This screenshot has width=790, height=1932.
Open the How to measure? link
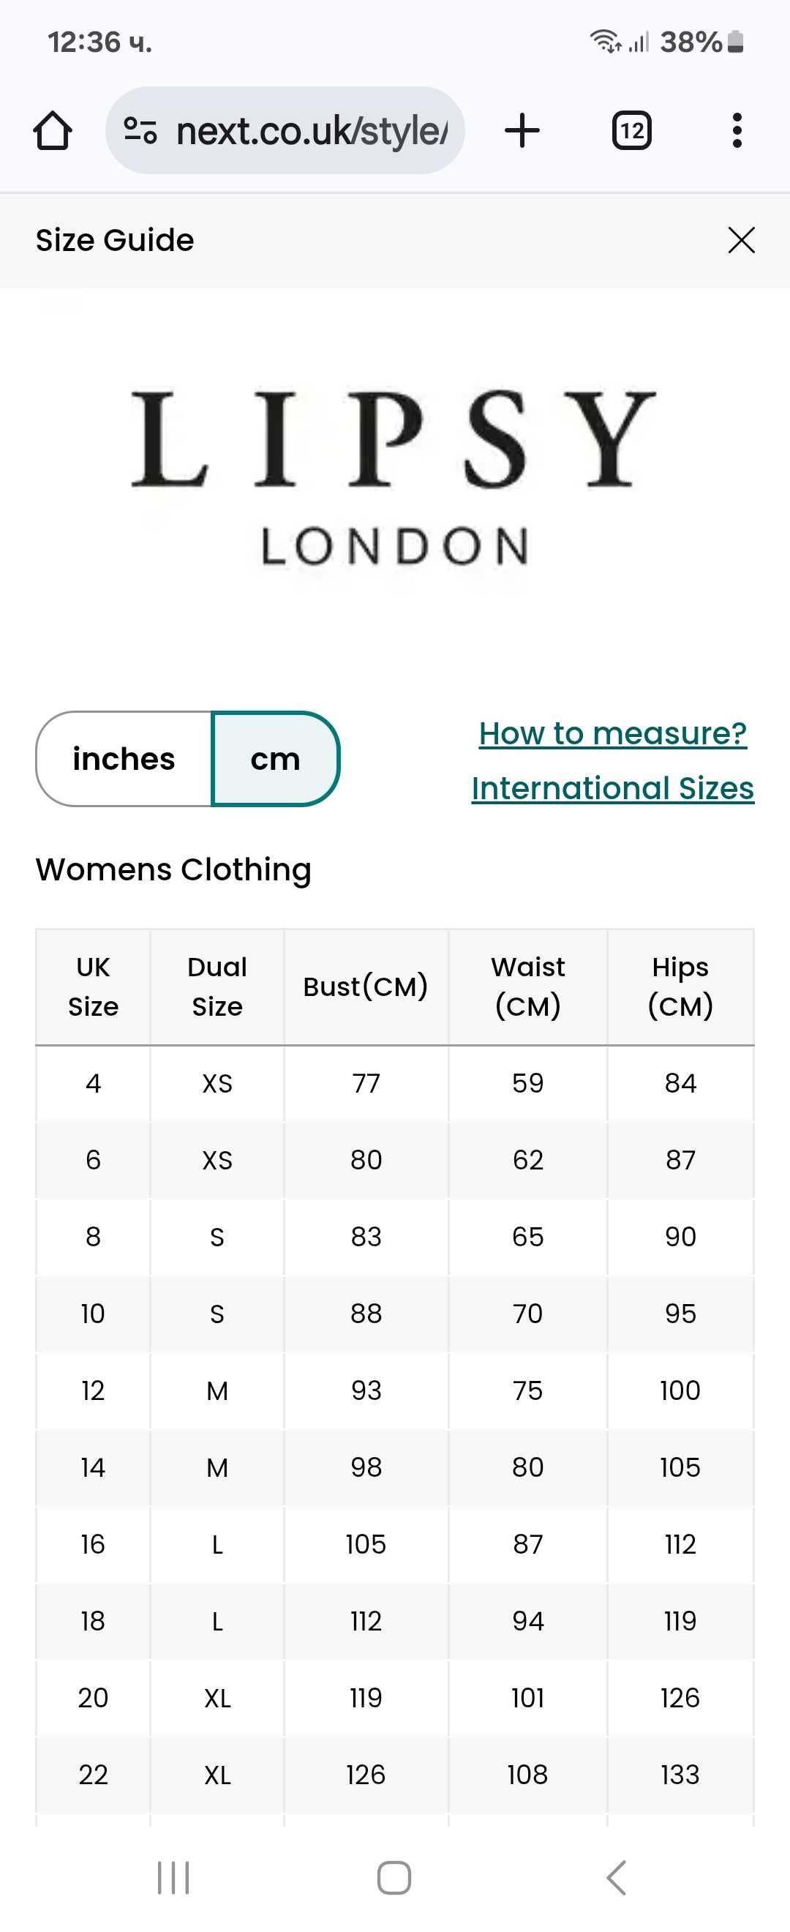(612, 733)
